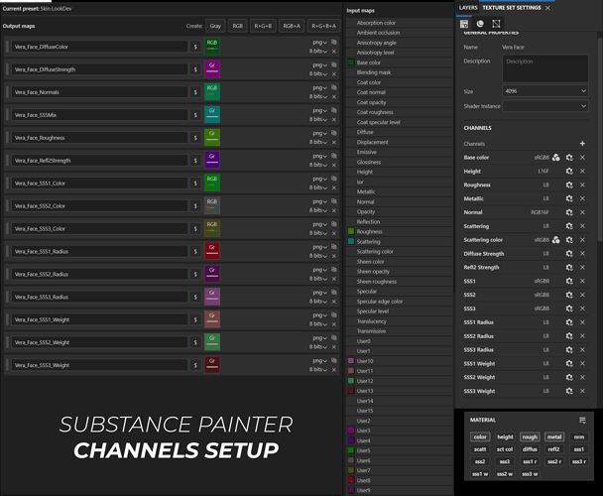The image size is (603, 496).
Task: Toggle the rough material channel button
Action: pyautogui.click(x=530, y=436)
